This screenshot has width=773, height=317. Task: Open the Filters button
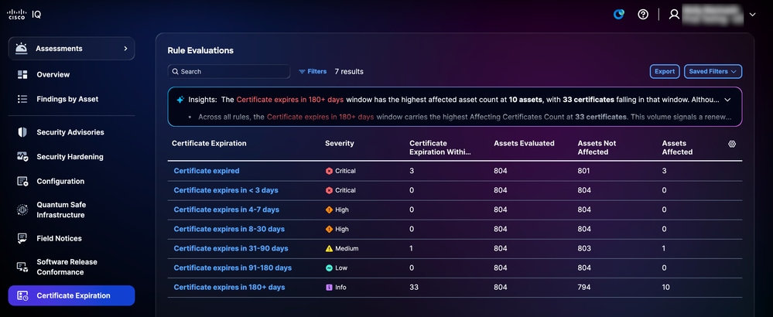point(313,71)
